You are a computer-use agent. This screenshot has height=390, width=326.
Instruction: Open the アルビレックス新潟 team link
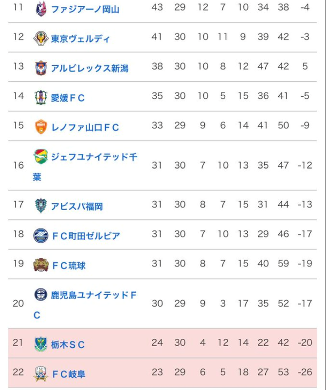[x=90, y=68]
